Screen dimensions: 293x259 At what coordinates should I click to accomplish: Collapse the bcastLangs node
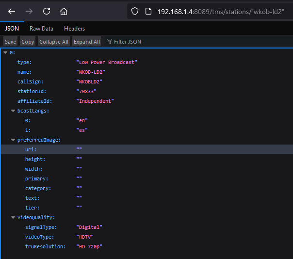coord(13,111)
